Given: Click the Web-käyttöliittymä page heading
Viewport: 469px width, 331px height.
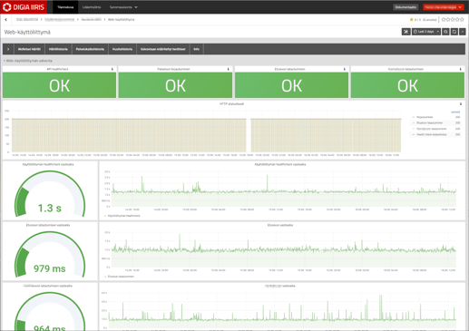Looking at the screenshot, I should pyautogui.click(x=27, y=32).
